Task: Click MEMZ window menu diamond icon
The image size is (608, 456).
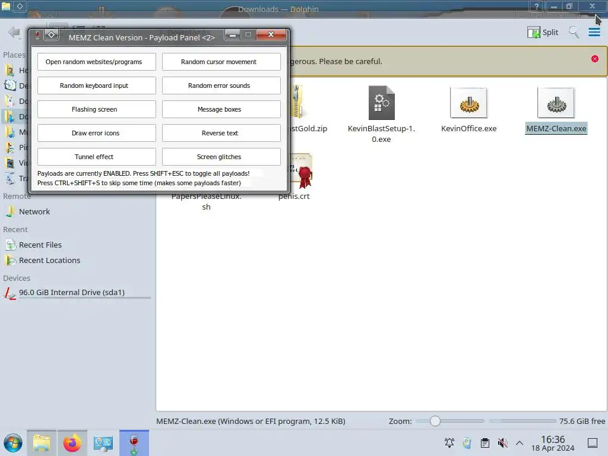Action: 51,35
